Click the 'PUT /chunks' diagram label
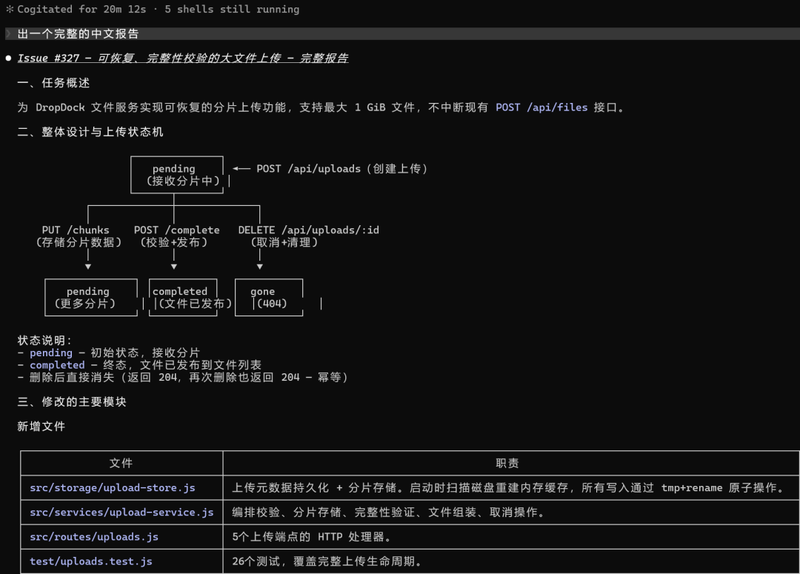This screenshot has height=574, width=800. [x=76, y=230]
